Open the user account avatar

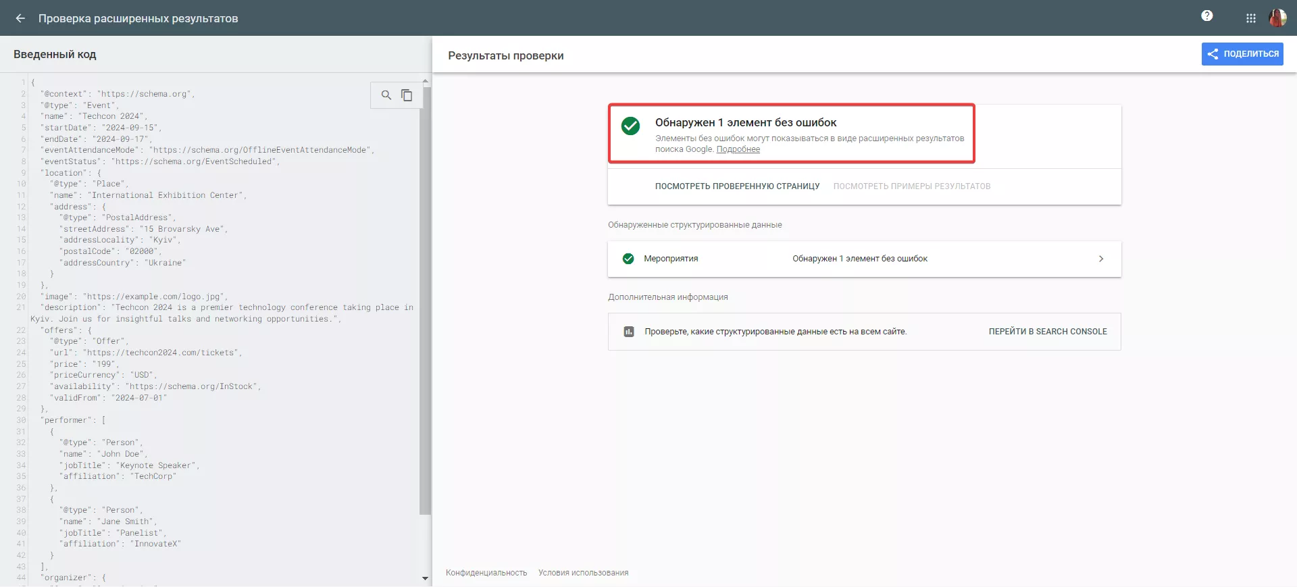1277,18
